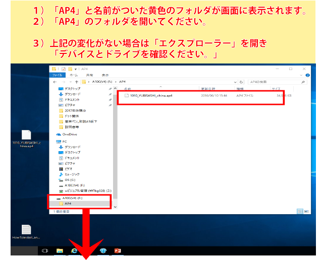The width and height of the screenshot is (323, 260).
Task: Select OS (C:) drive in navigation pane
Action: [70, 179]
